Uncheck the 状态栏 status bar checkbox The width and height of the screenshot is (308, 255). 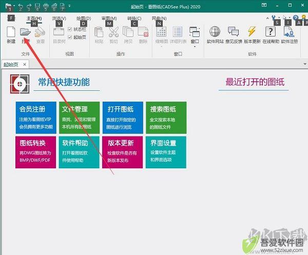point(70,29)
